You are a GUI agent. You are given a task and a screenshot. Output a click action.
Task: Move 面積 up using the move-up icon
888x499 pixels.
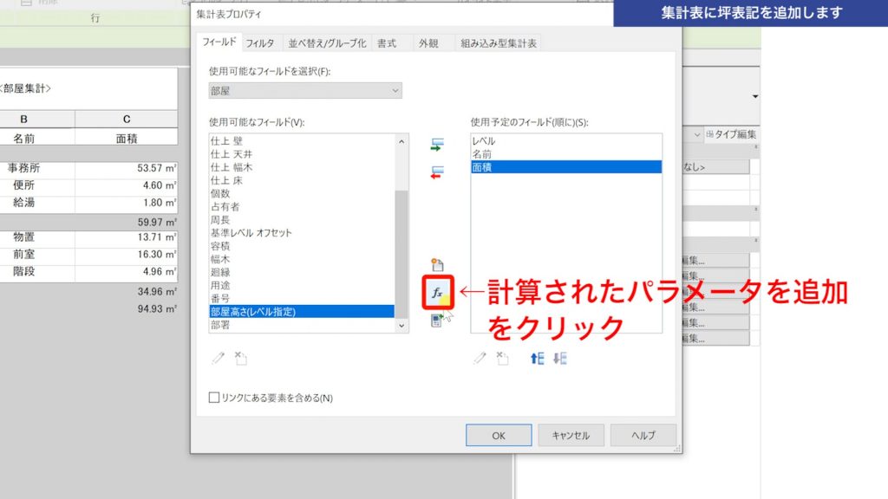coord(536,358)
